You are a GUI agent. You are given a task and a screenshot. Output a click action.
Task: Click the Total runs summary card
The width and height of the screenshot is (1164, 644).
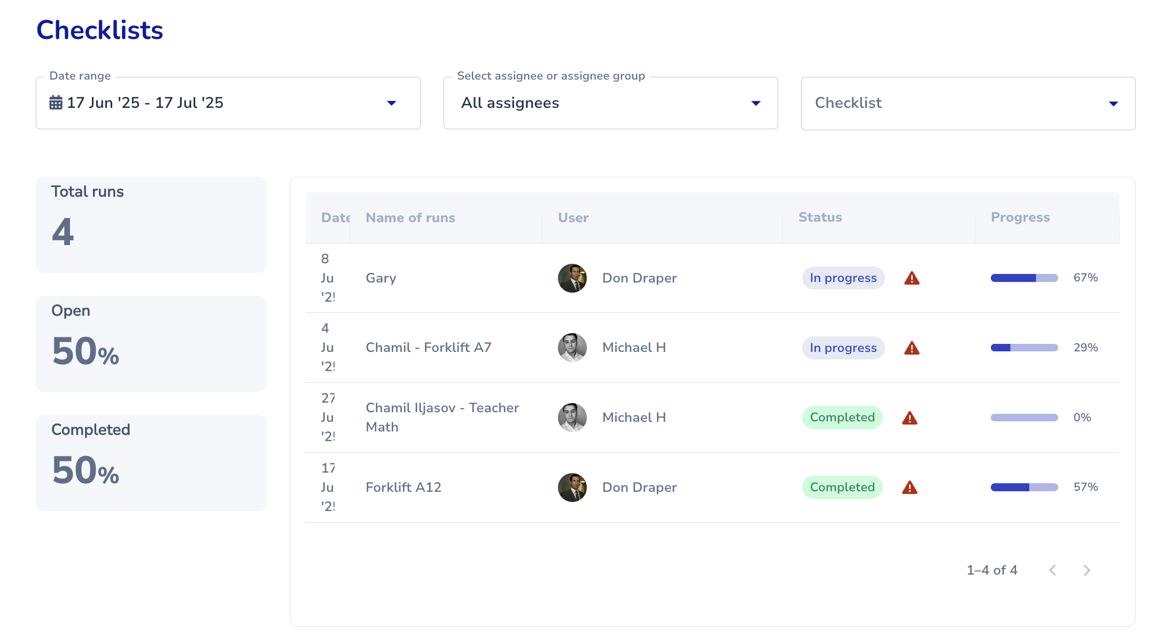[x=151, y=225]
